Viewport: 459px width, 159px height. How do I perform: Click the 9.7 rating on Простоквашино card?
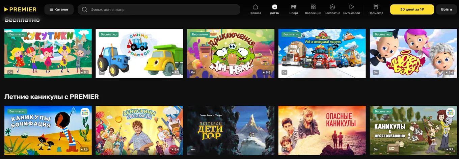[449, 150]
